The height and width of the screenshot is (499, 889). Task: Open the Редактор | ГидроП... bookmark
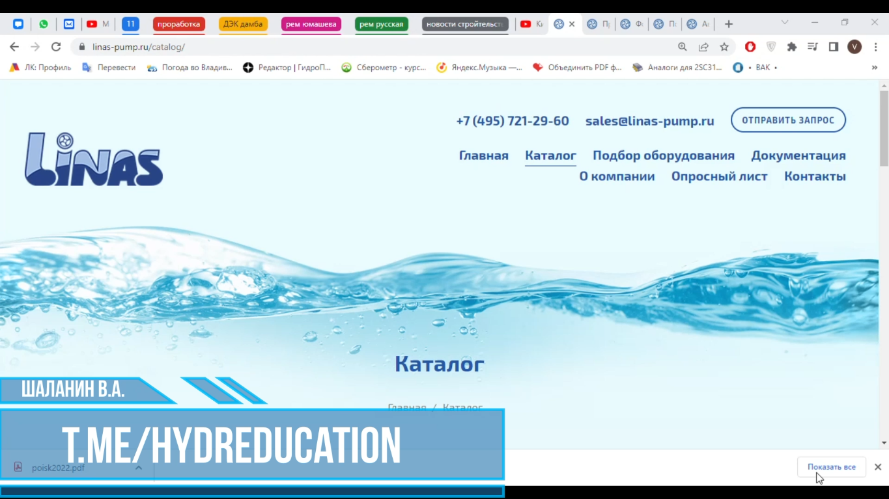pos(287,67)
